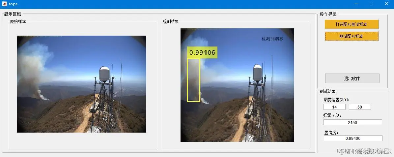Click the tops window title text
Viewport: 394px width, 157px height.
click(x=13, y=4)
